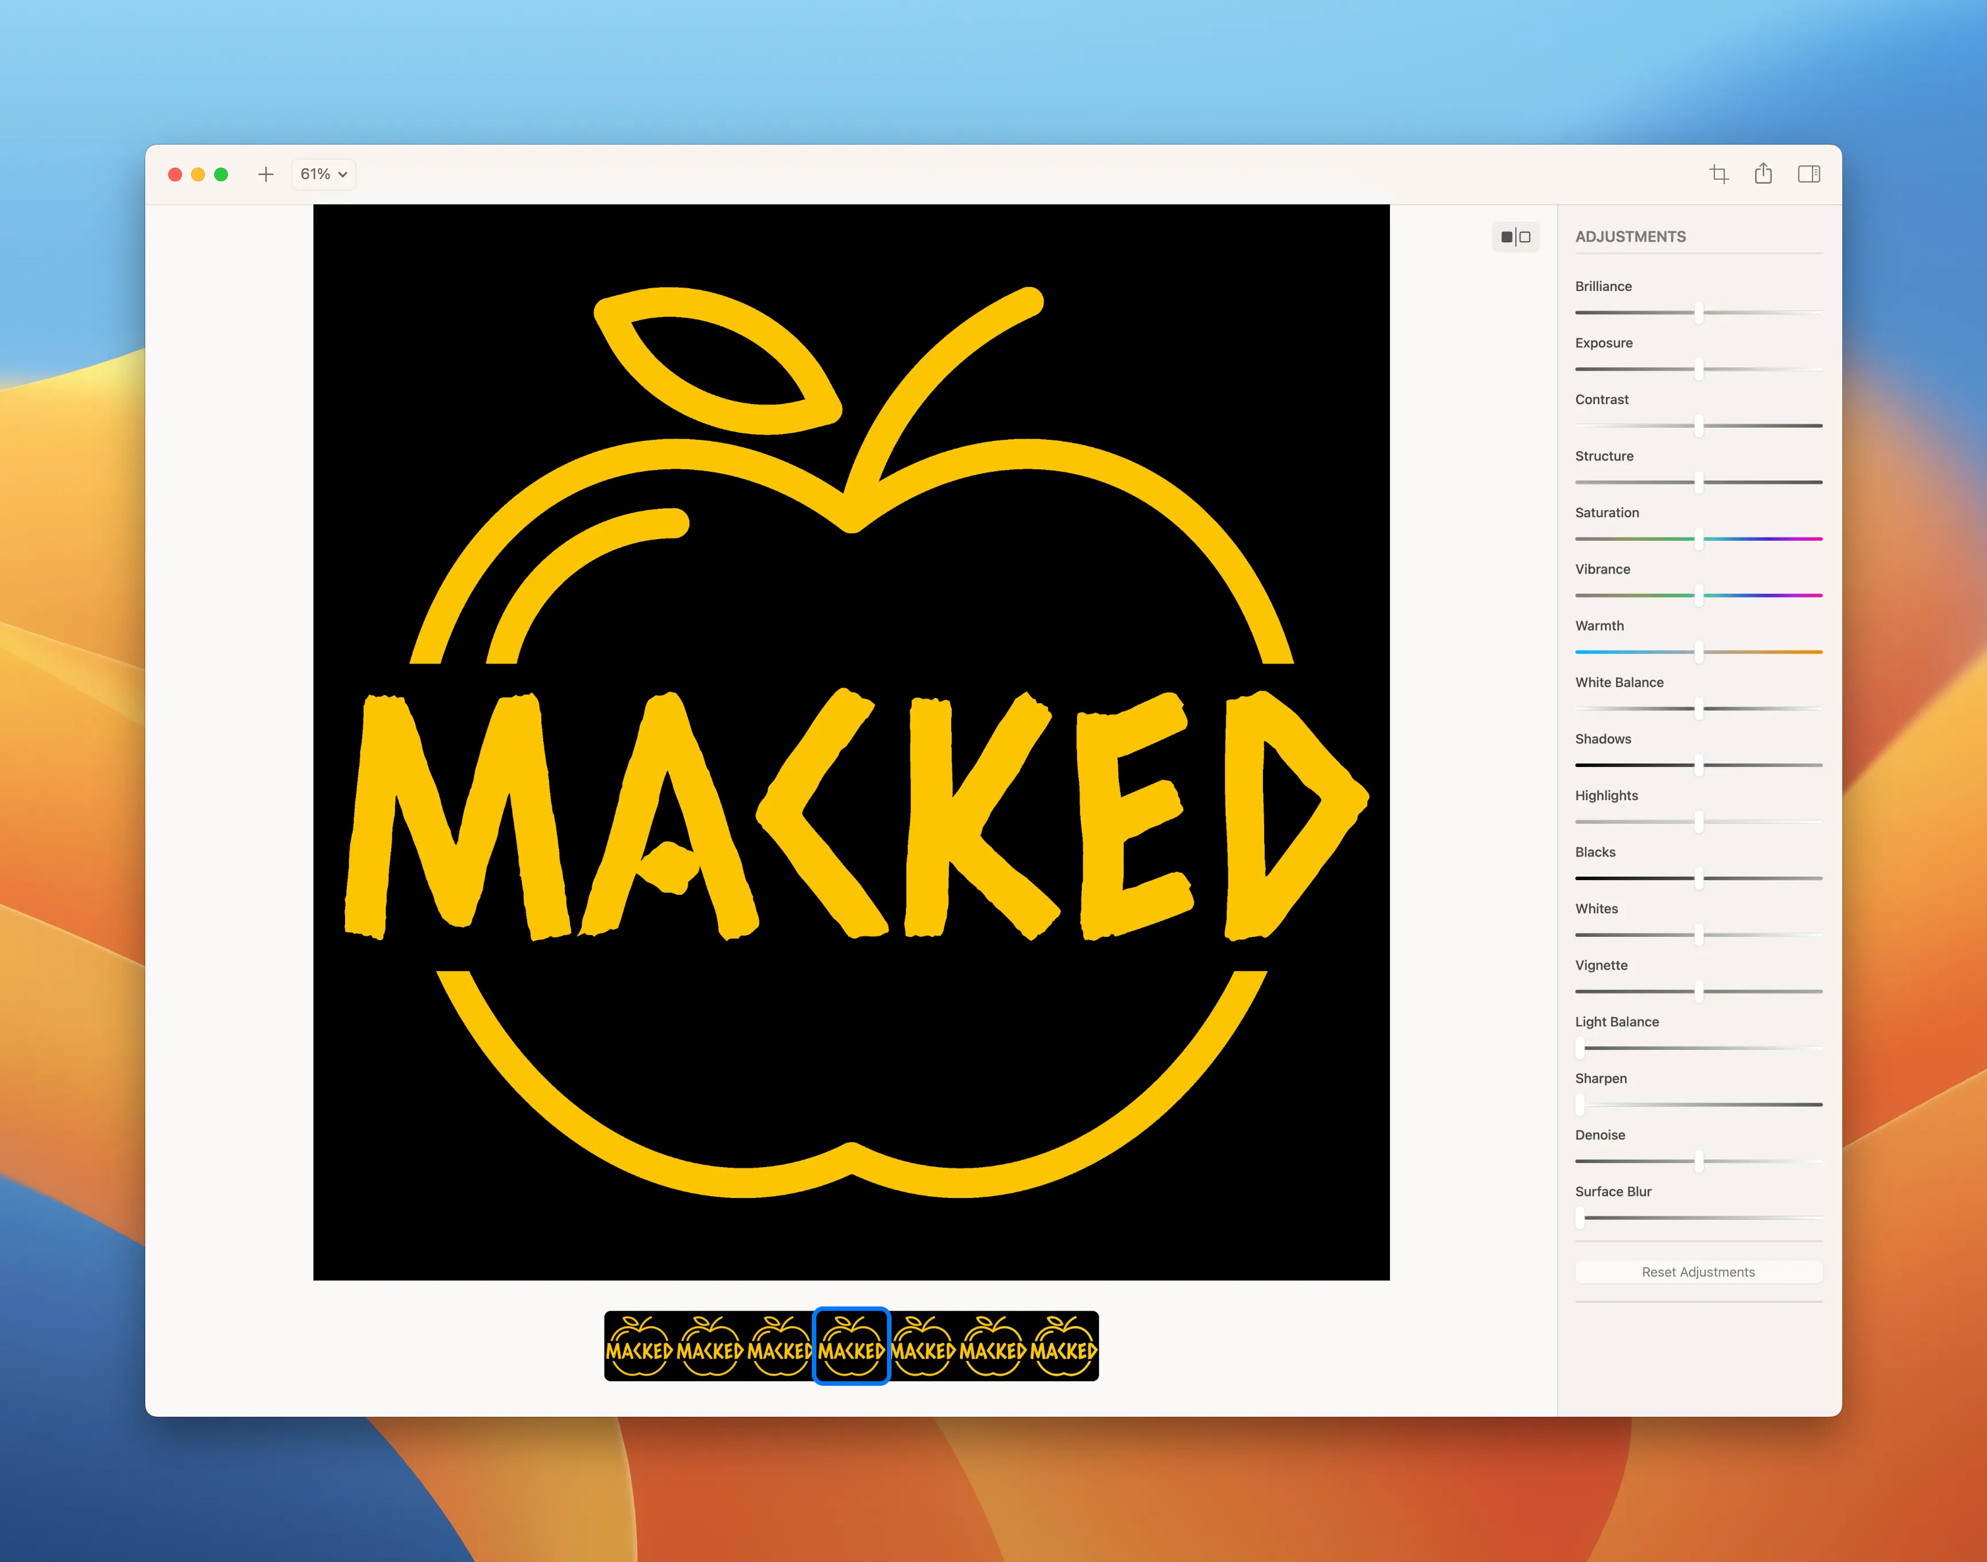The image size is (1987, 1562).
Task: Click the Sharpen slider handle
Action: (x=1580, y=1104)
